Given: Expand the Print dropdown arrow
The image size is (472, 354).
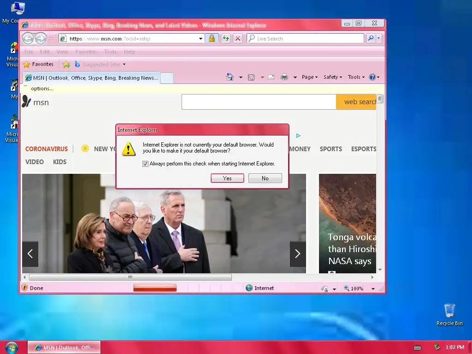Looking at the screenshot, I should 295,77.
